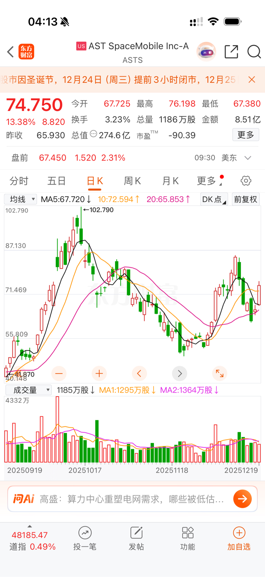The width and height of the screenshot is (265, 577).
Task: Tap the date label 20251118
Action: 172,470
